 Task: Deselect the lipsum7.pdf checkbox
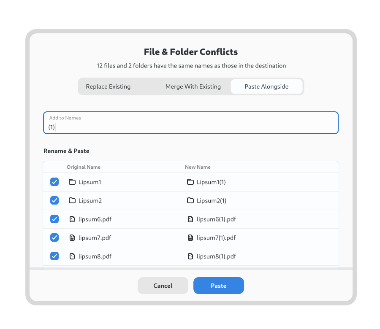pos(54,238)
